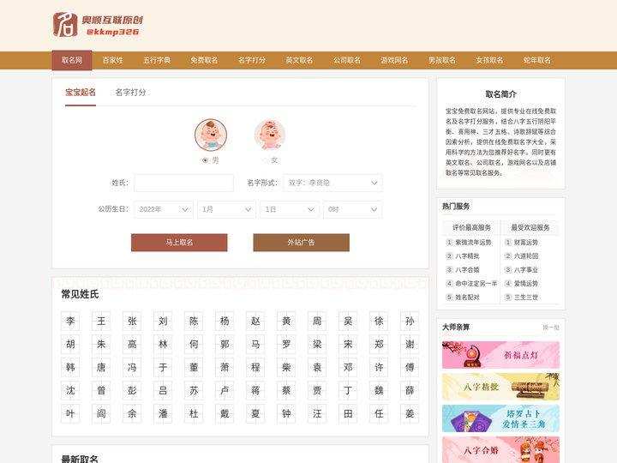Pick the surname 刘 tile
The height and width of the screenshot is (463, 617).
click(163, 321)
